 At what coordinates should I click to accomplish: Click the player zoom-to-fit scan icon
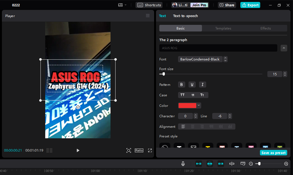129,150
